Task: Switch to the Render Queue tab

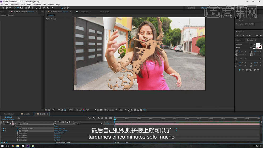Action: click(9, 114)
